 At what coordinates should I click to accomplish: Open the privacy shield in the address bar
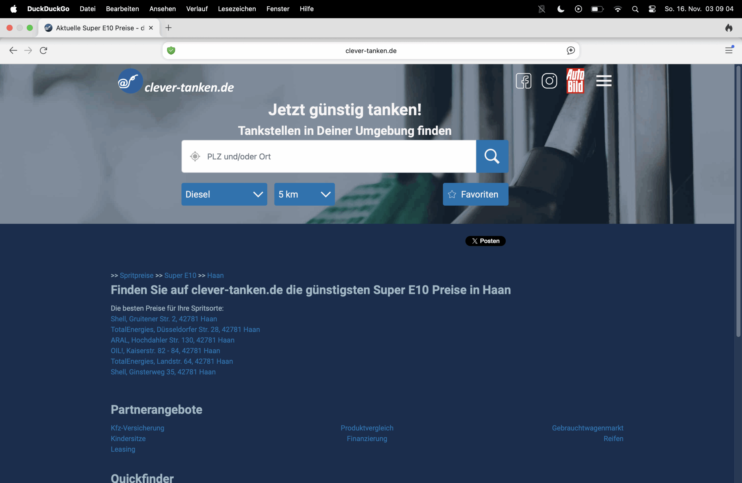(x=171, y=50)
